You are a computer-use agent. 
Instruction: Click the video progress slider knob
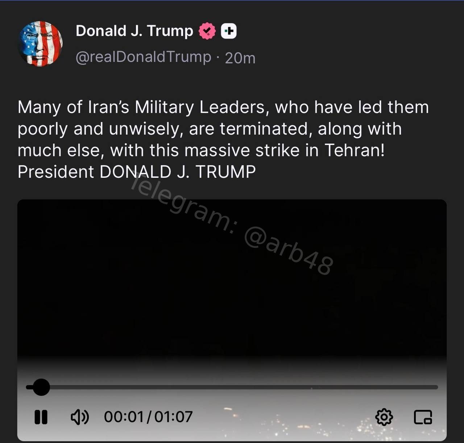point(41,387)
